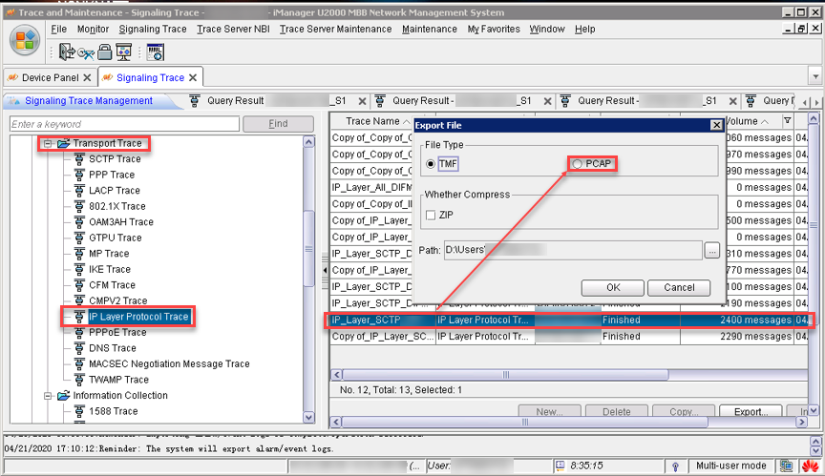Collapse the Information Collection tree node
Image resolution: width=825 pixels, height=476 pixels.
tap(47, 395)
